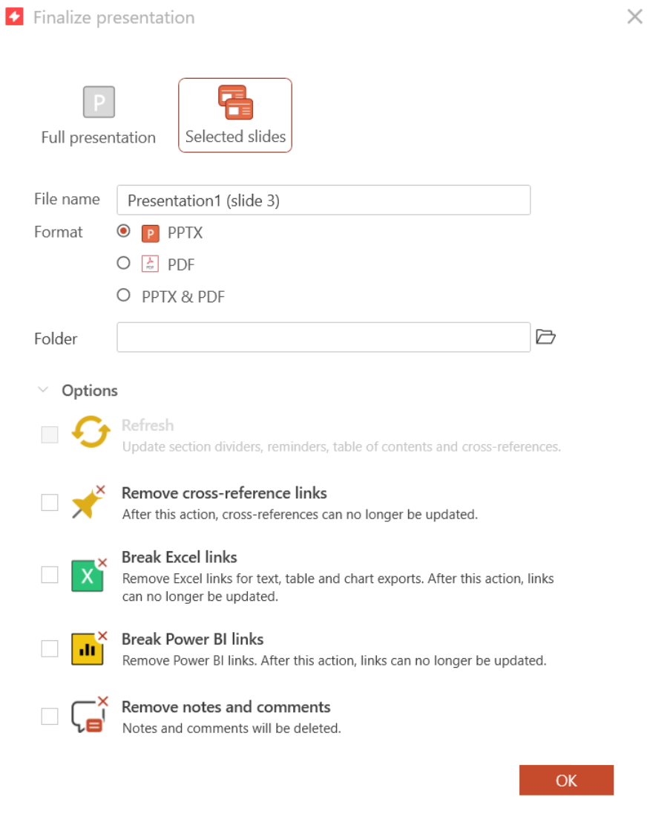Click the Remove cross-reference links wand icon
Viewport: 650px width, 814px height.
89,501
